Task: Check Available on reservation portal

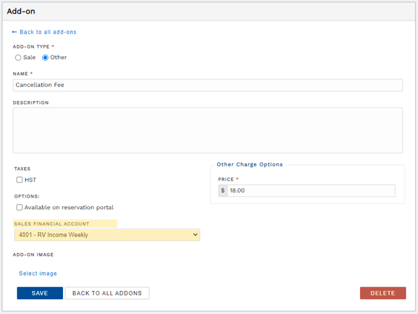Action: (19, 207)
